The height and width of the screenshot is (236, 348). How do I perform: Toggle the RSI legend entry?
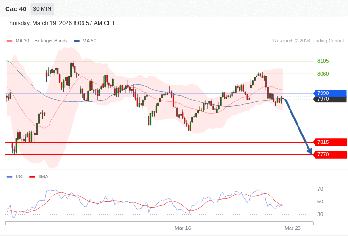19,177
